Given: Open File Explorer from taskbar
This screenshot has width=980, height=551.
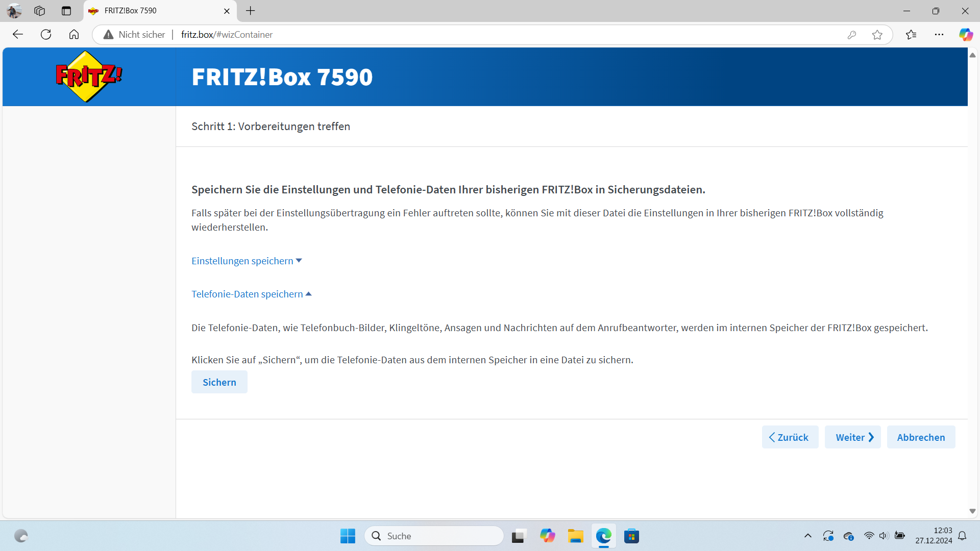Looking at the screenshot, I should point(575,536).
